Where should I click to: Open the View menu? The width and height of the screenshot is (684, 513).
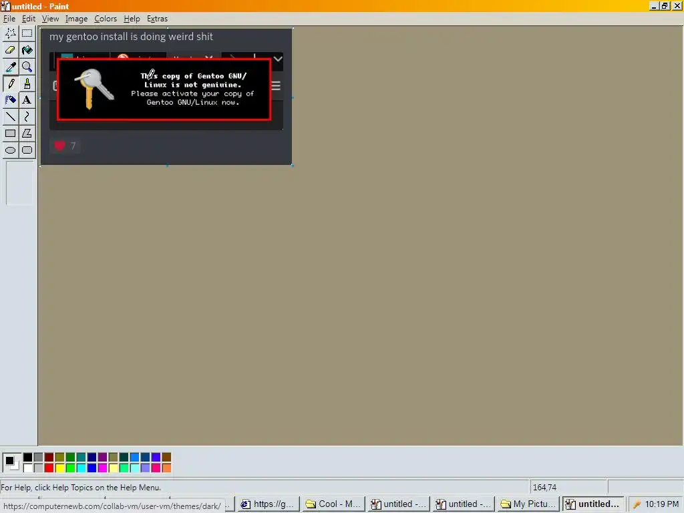[50, 19]
